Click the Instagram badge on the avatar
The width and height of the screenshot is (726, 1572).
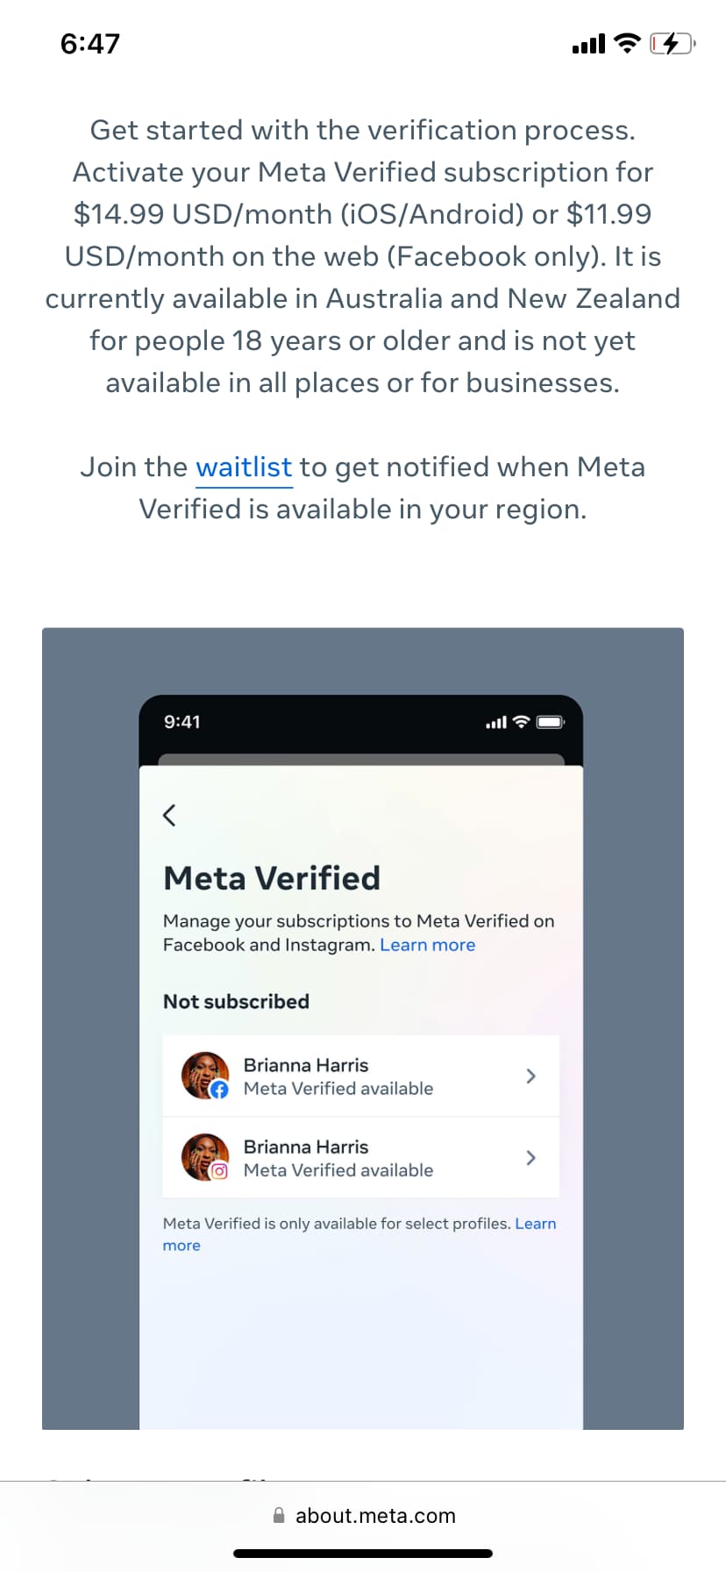tap(219, 1171)
